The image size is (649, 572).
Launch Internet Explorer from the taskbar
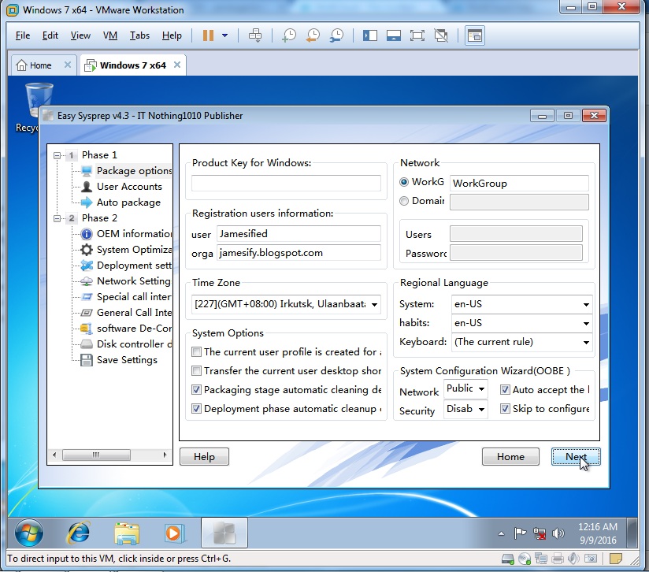pos(78,533)
